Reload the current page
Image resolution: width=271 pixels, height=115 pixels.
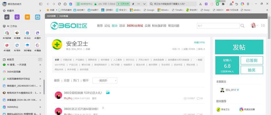pos(59,4)
